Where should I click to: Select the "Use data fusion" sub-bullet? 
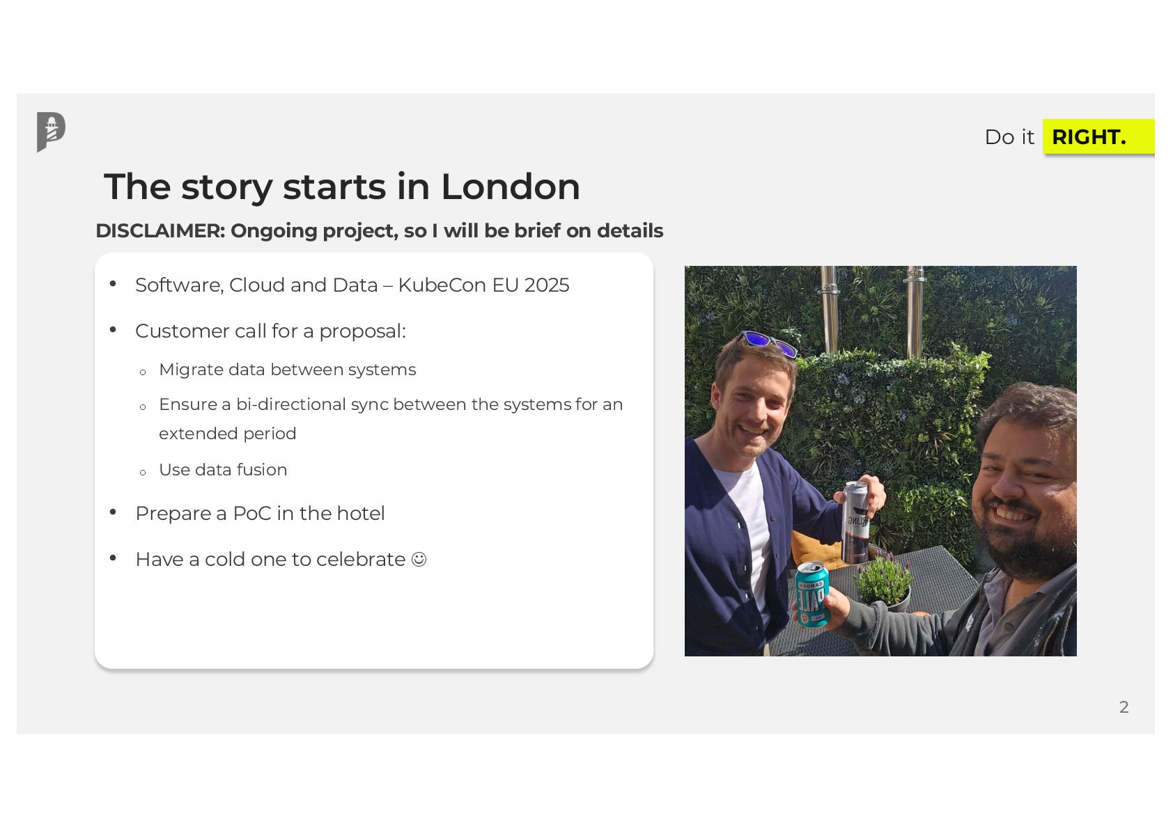click(x=223, y=470)
